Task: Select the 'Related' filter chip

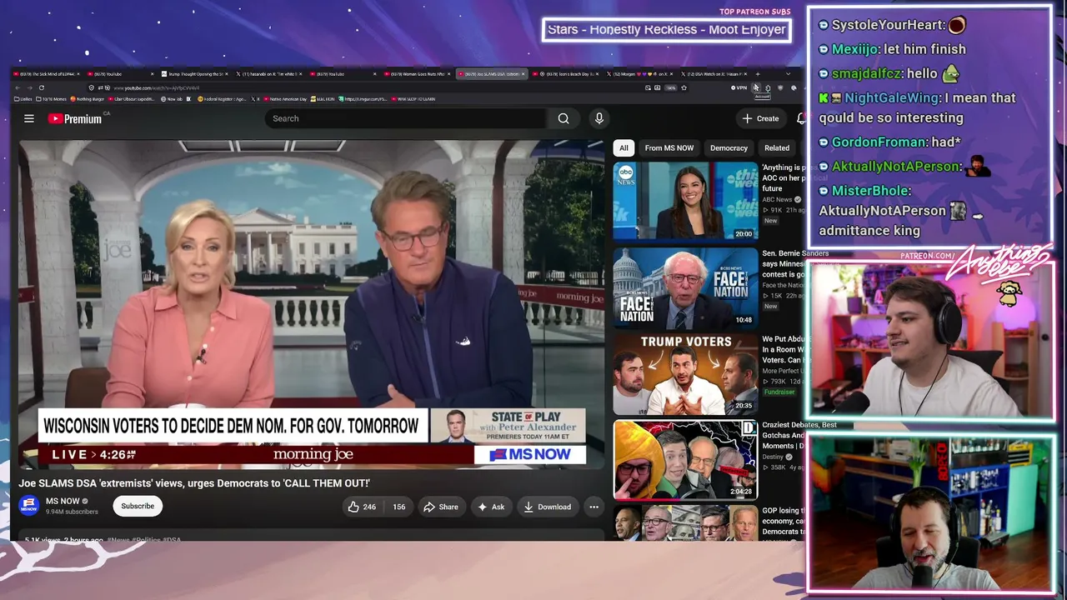Action: coord(777,147)
